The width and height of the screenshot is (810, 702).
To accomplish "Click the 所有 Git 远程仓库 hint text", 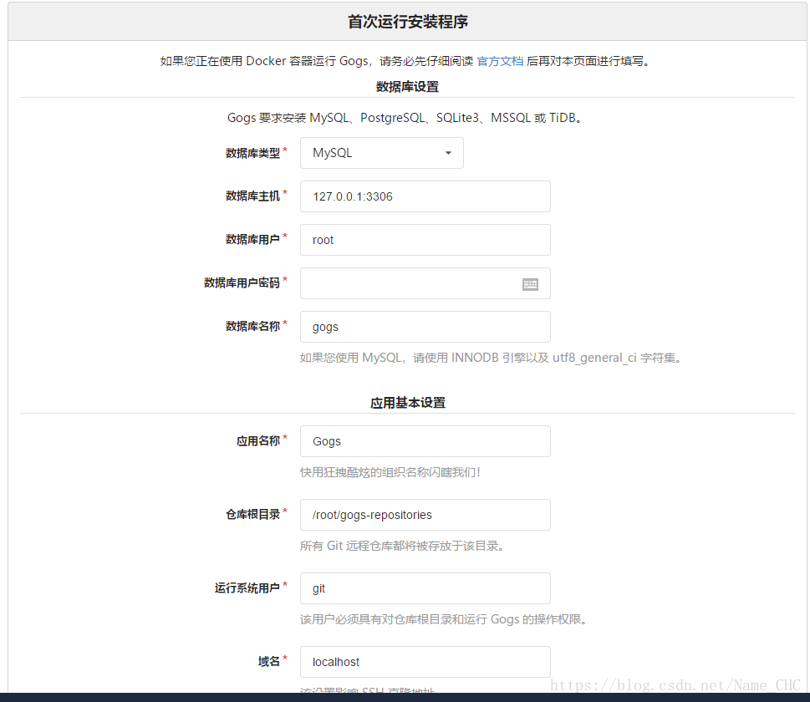I will click(x=402, y=546).
